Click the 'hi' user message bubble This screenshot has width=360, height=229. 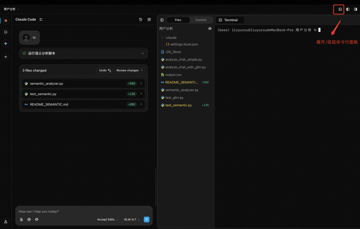coord(29,38)
